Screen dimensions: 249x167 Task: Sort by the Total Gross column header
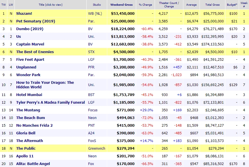point(213,5)
